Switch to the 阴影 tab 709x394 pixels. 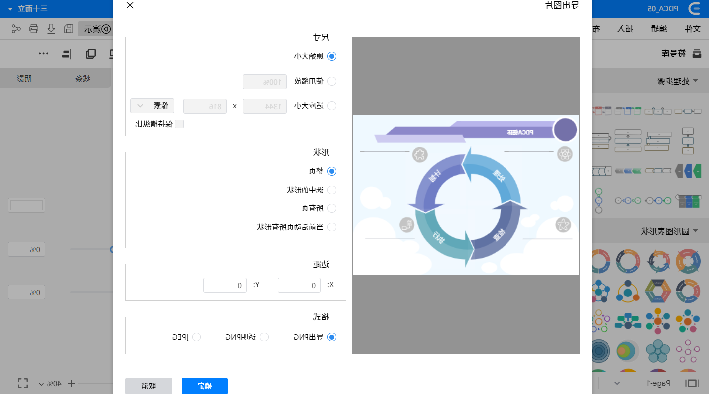pos(24,78)
